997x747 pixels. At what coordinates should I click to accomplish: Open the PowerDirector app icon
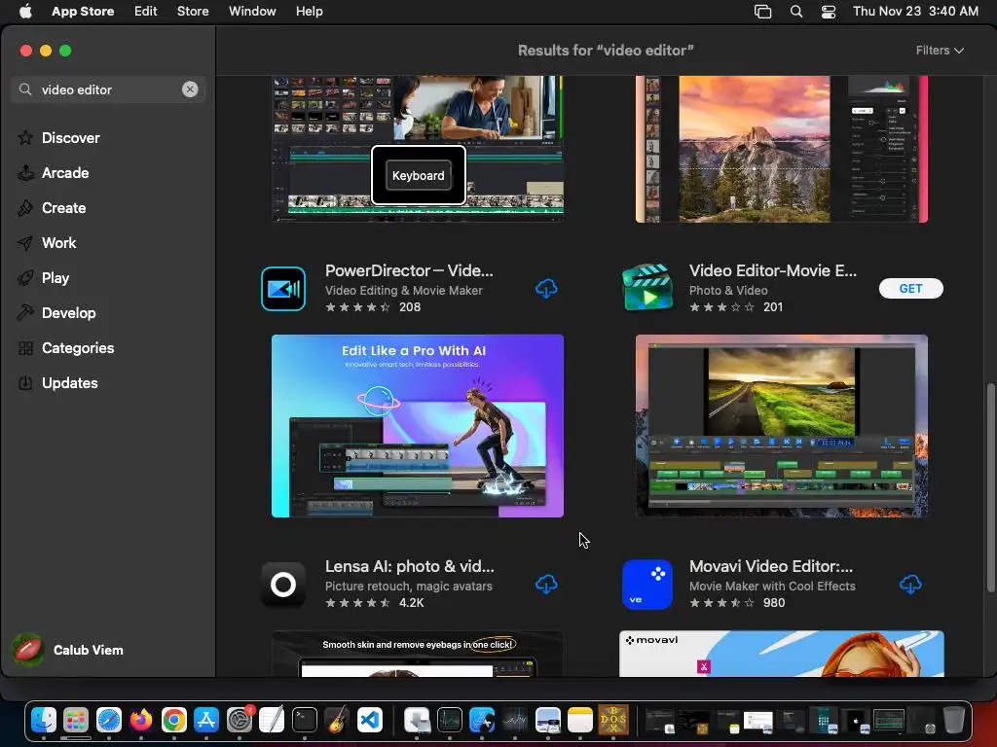pos(283,288)
